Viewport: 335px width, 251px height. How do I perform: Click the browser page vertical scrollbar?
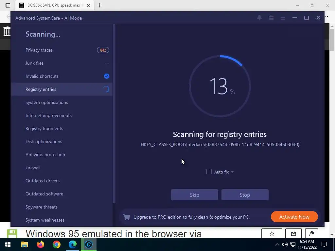tap(332, 40)
